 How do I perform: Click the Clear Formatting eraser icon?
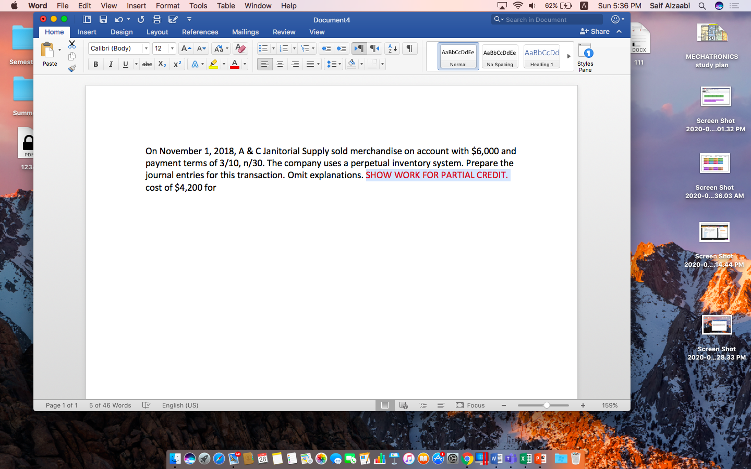click(x=239, y=48)
